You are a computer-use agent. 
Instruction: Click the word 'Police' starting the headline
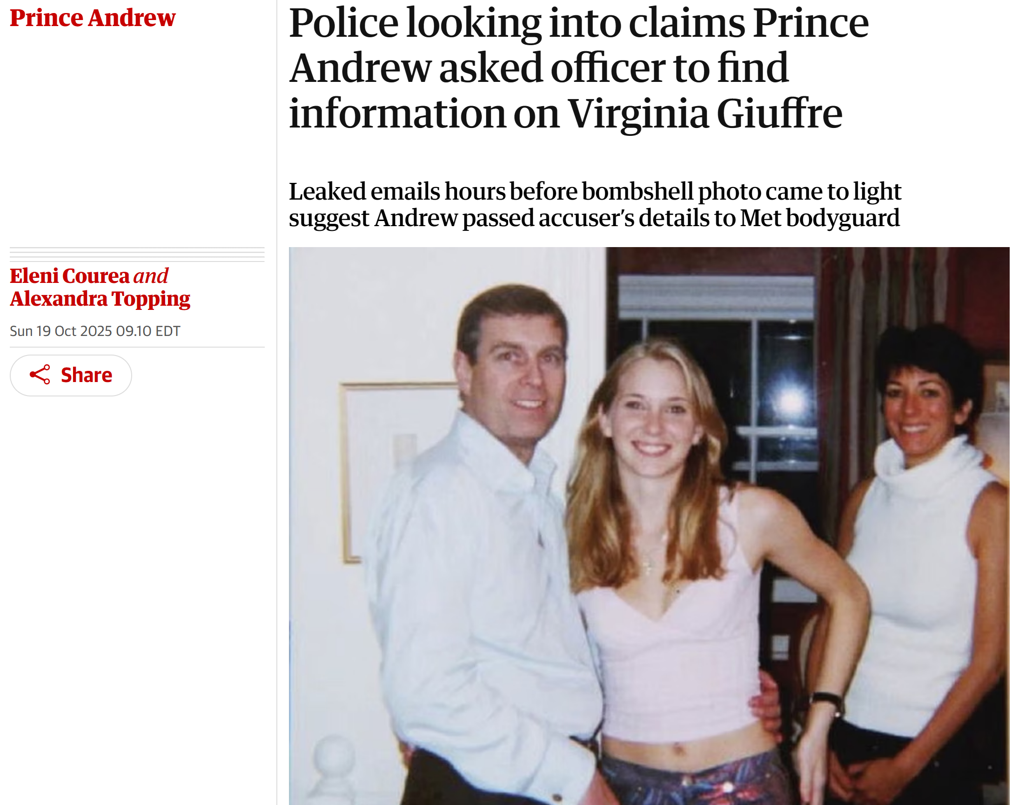343,23
